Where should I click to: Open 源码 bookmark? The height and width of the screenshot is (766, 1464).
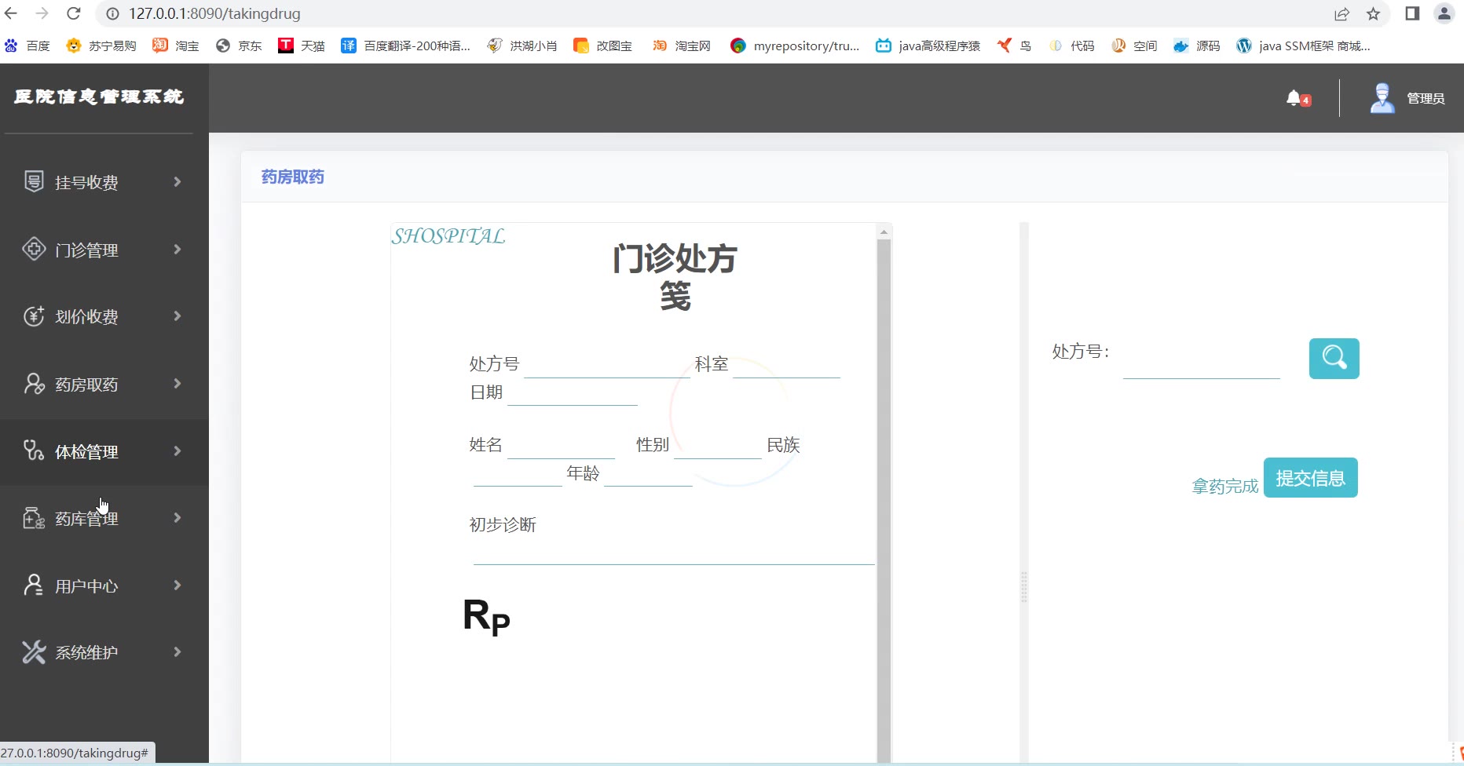[x=1197, y=46]
